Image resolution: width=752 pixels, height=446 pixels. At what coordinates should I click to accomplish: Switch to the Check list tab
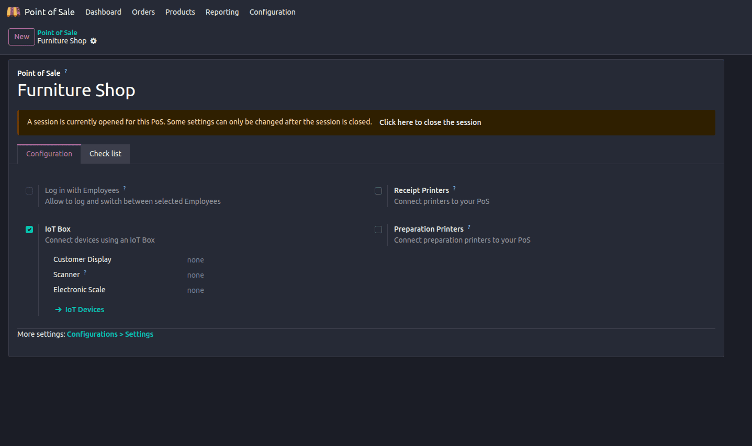click(x=105, y=154)
